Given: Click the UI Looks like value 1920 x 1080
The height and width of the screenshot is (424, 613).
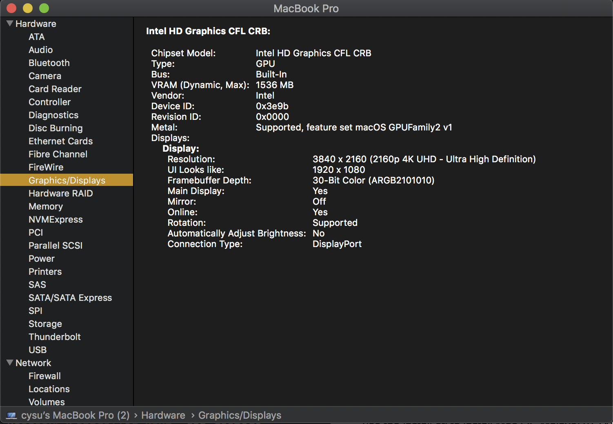Looking at the screenshot, I should tap(339, 170).
